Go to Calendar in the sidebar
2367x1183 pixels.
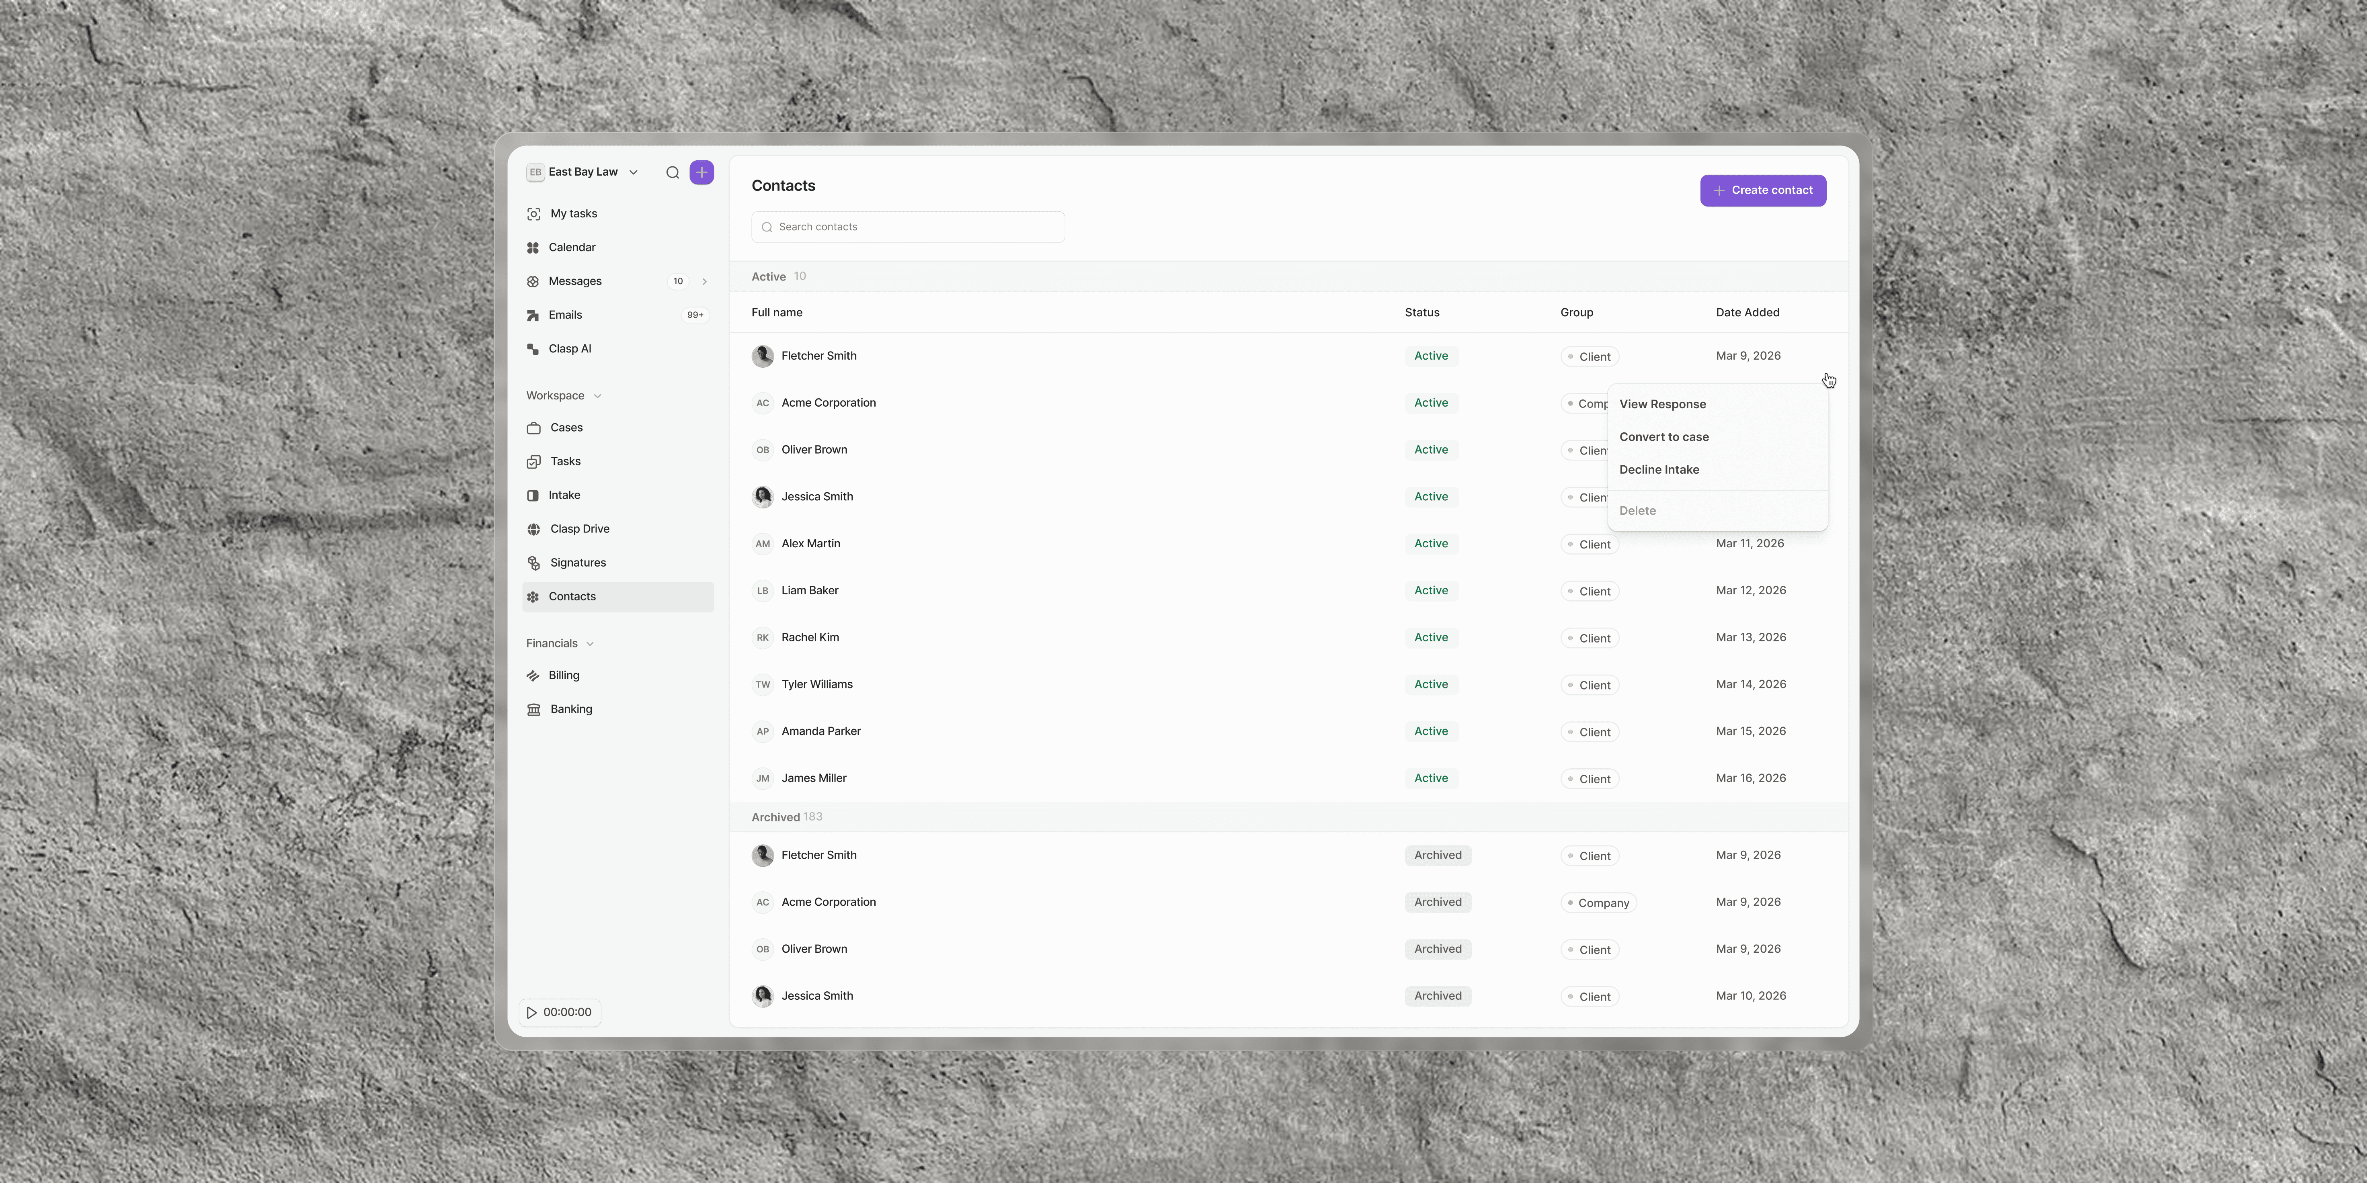(572, 248)
